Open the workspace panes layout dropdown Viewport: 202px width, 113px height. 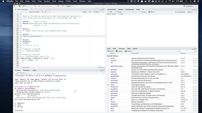(63, 6)
